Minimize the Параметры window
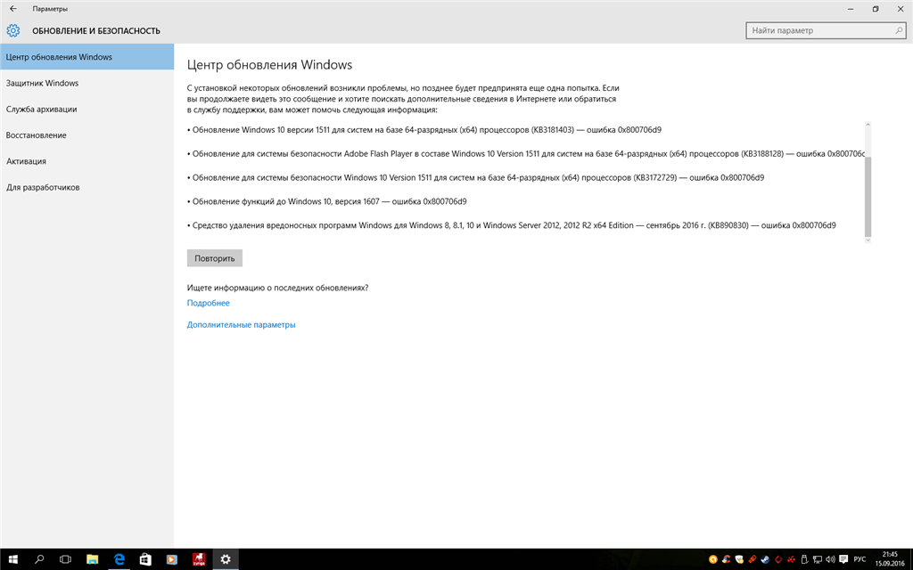913x570 pixels. (851, 9)
